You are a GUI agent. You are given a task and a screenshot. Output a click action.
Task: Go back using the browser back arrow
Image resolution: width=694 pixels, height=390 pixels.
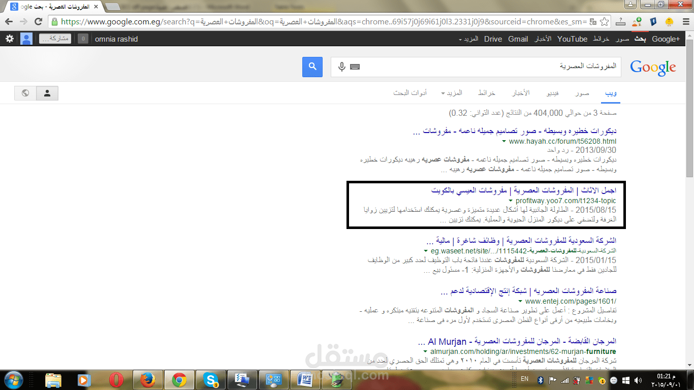(9, 22)
